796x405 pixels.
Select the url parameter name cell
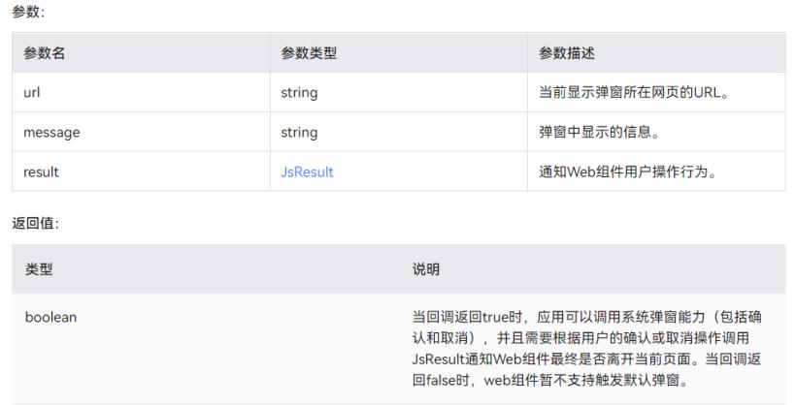(32, 93)
